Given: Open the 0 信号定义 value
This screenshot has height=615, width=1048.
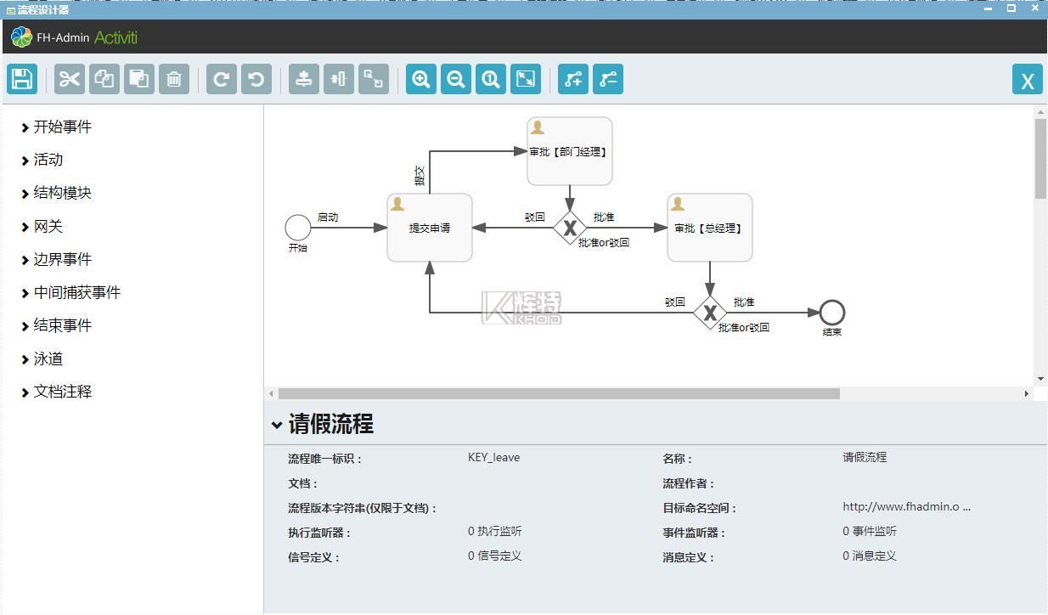Looking at the screenshot, I should [494, 556].
